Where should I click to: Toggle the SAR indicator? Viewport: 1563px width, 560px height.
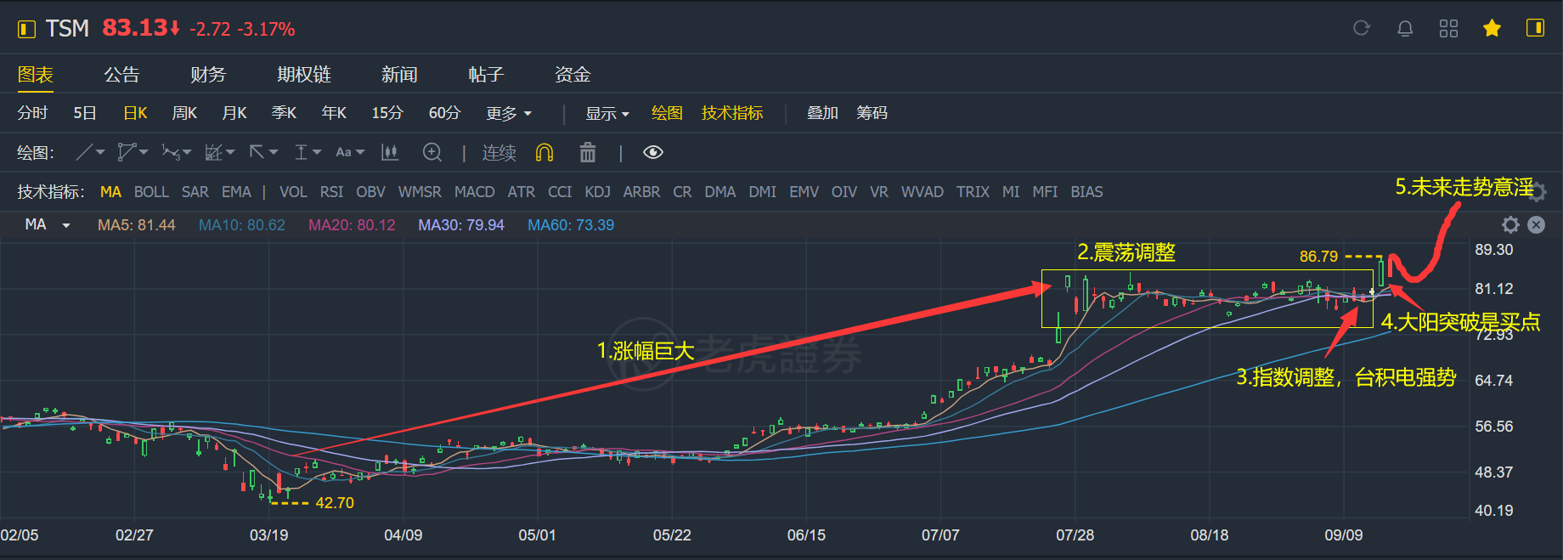pyautogui.click(x=195, y=192)
